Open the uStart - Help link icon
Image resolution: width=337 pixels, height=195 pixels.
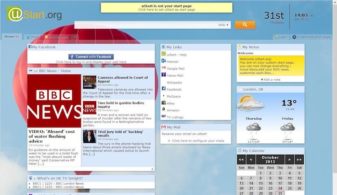(164, 54)
